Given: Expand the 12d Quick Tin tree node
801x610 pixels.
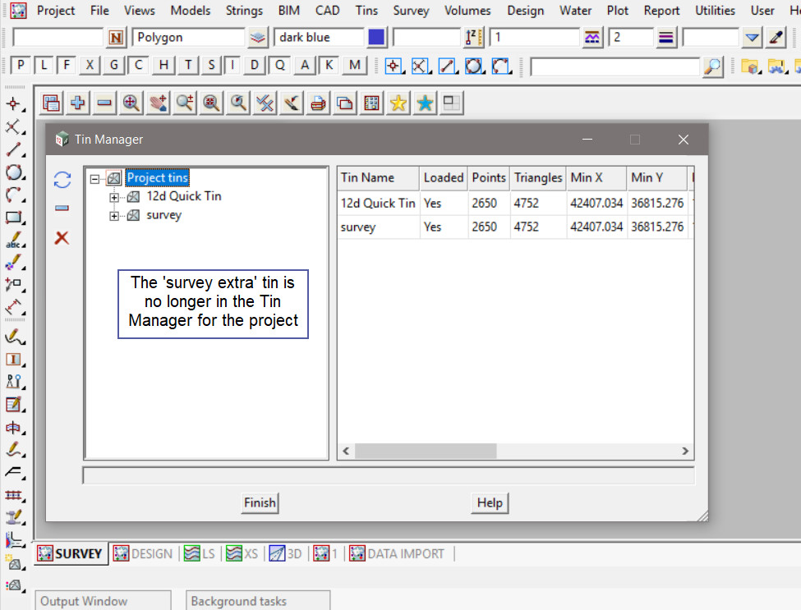Looking at the screenshot, I should click(x=114, y=197).
